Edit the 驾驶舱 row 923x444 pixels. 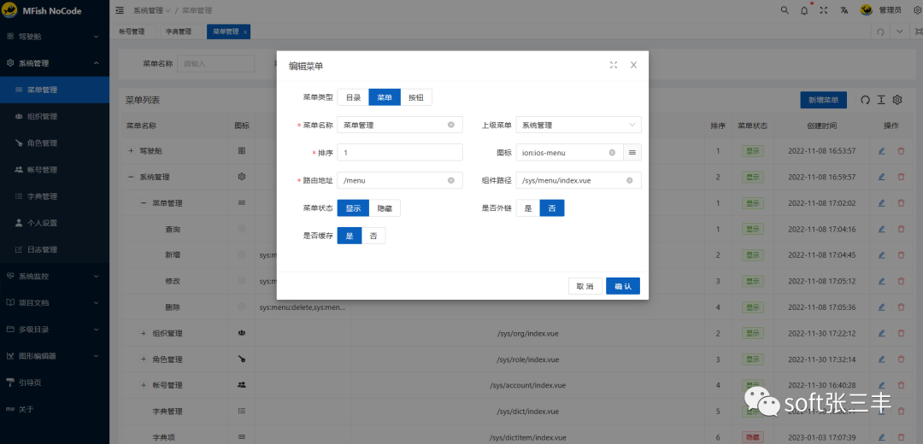pyautogui.click(x=881, y=151)
